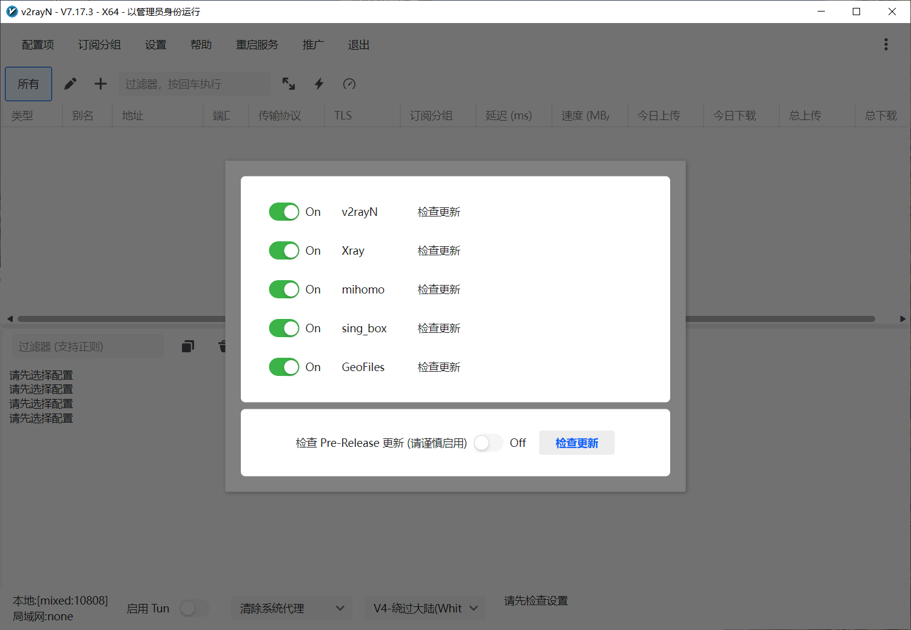The width and height of the screenshot is (911, 630).
Task: Toggle the 启用 Tun switch
Action: pos(194,608)
